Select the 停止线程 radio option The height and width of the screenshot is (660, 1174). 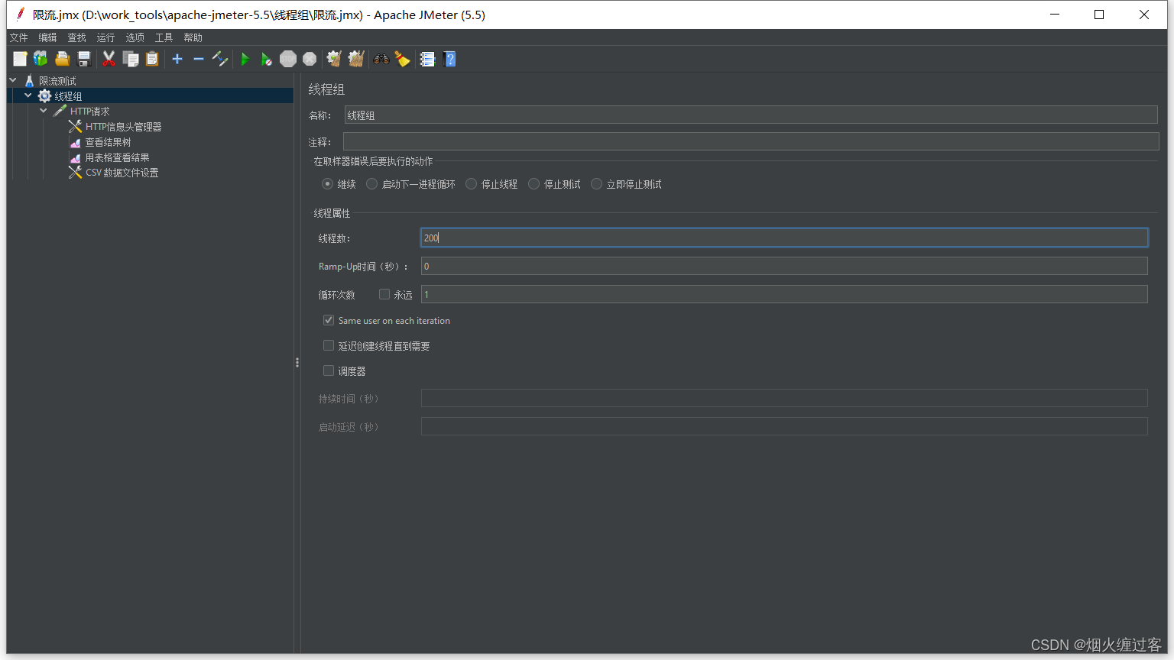(x=471, y=184)
